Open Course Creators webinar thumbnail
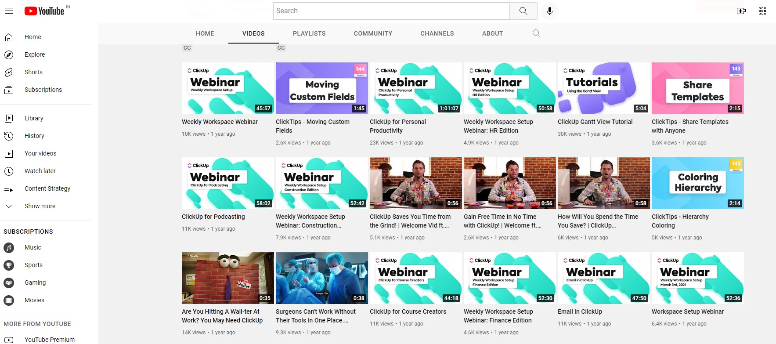776x344 pixels. pyautogui.click(x=416, y=278)
